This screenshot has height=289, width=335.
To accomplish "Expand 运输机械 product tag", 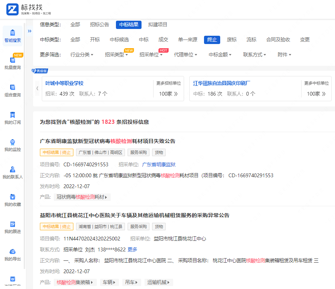I will pyautogui.click(x=158, y=282).
